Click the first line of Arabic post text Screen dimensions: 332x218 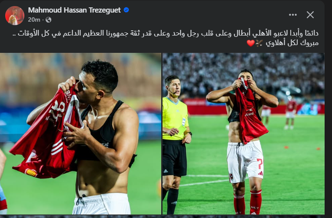[x=168, y=33]
